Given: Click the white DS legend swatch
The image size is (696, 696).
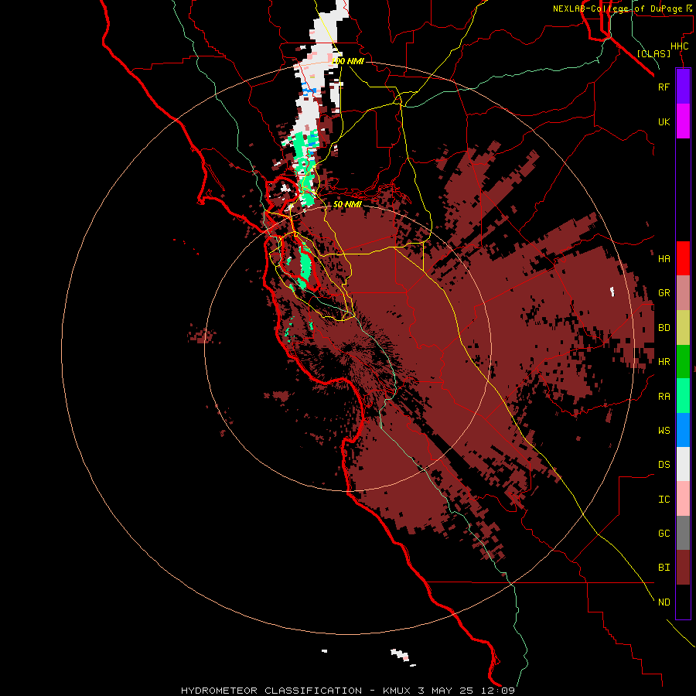Looking at the screenshot, I should (x=683, y=464).
